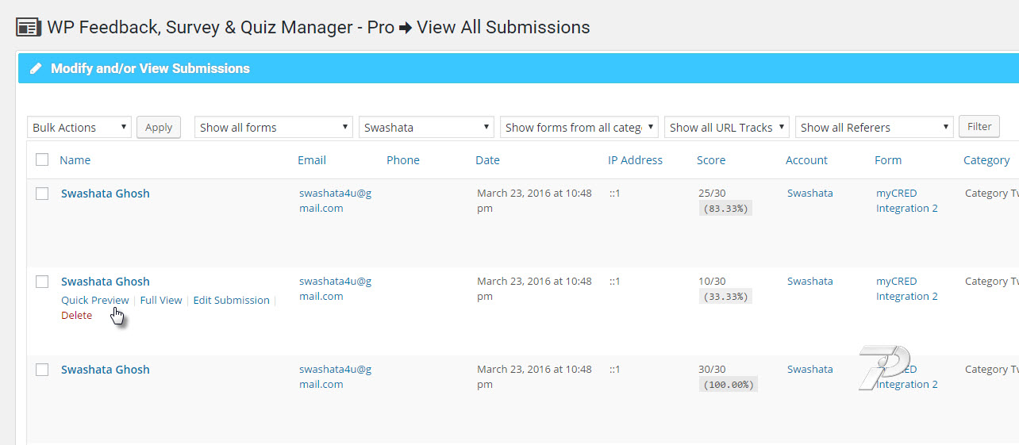This screenshot has width=1019, height=445.
Task: Sort the table by Score column
Action: 710,160
